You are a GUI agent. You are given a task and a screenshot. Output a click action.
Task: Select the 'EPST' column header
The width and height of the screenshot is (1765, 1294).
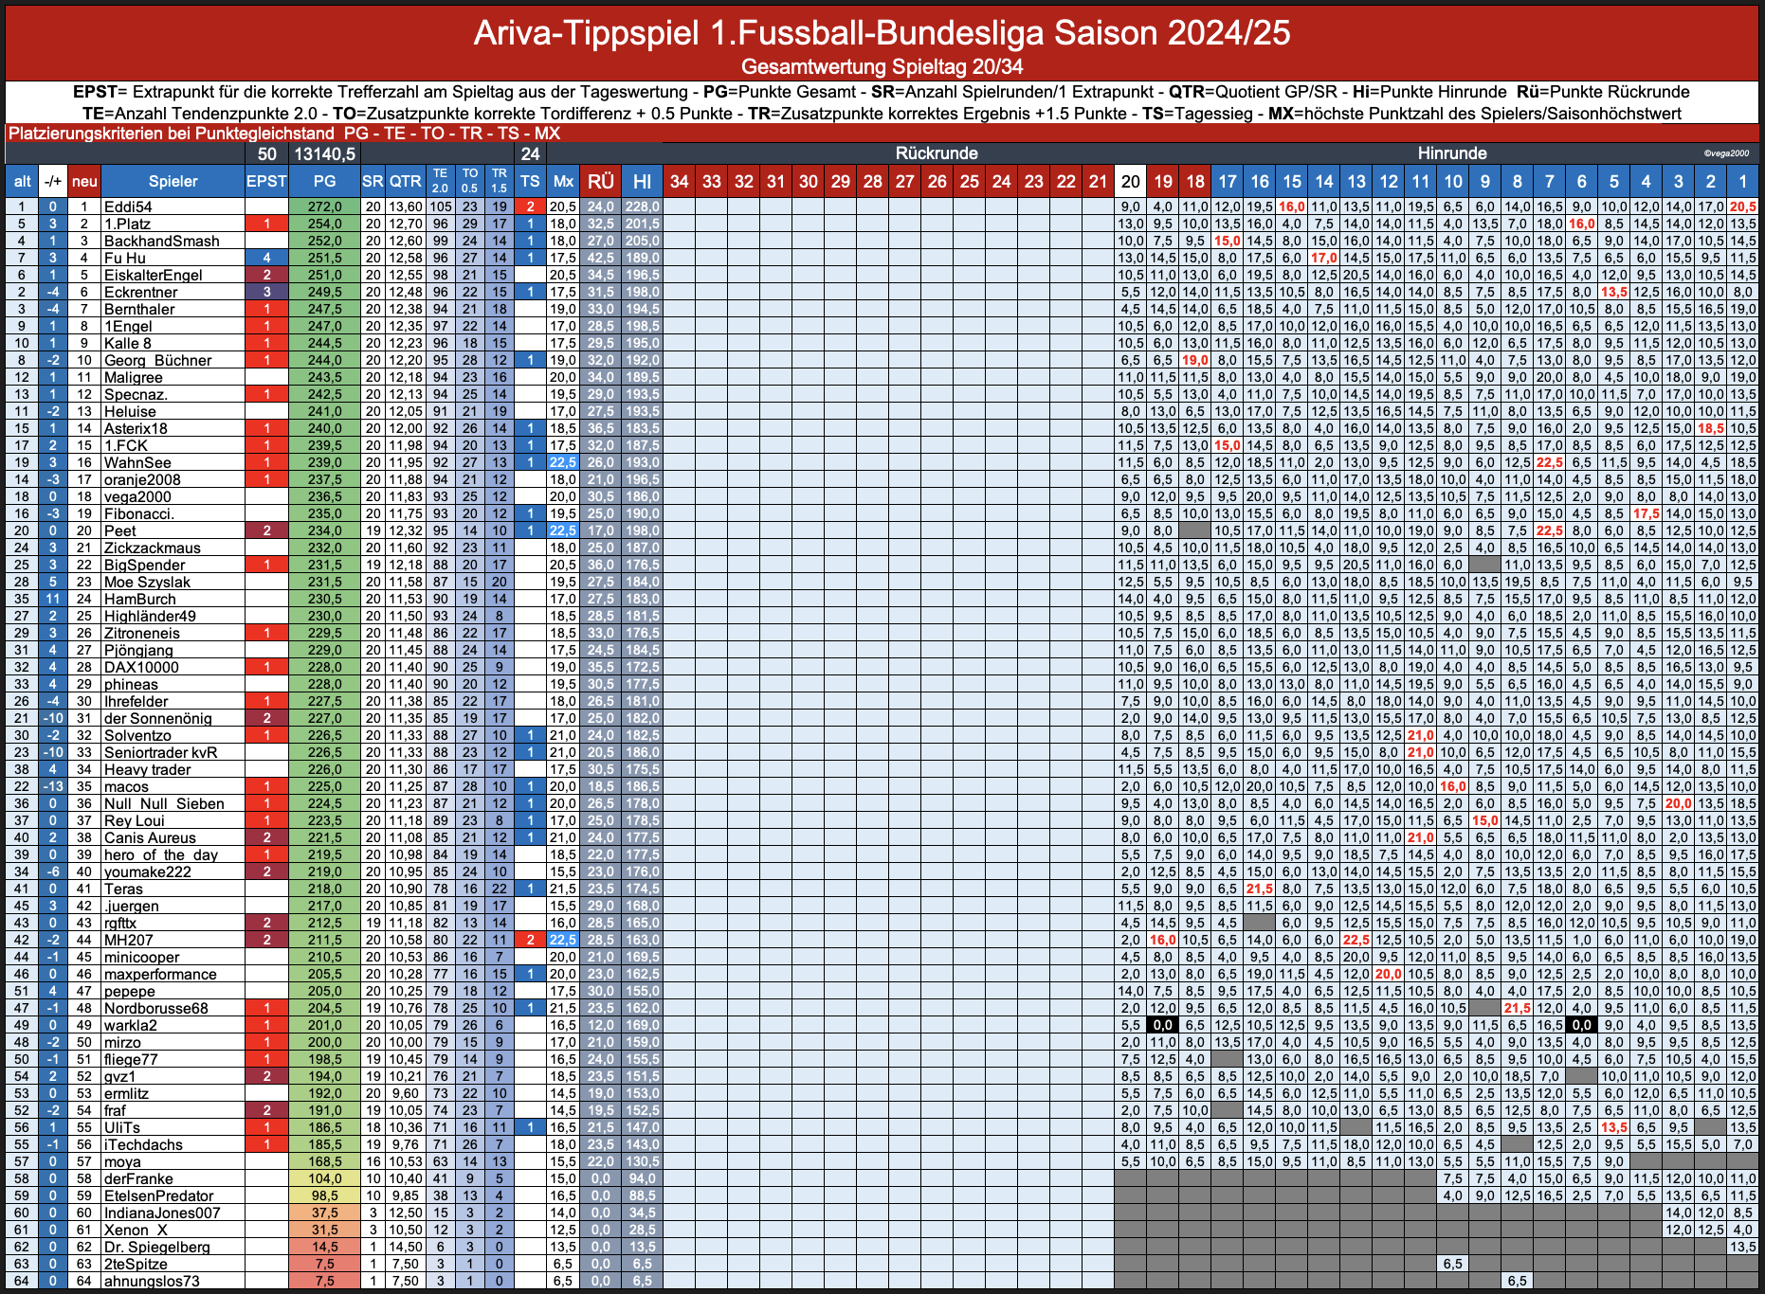(266, 181)
